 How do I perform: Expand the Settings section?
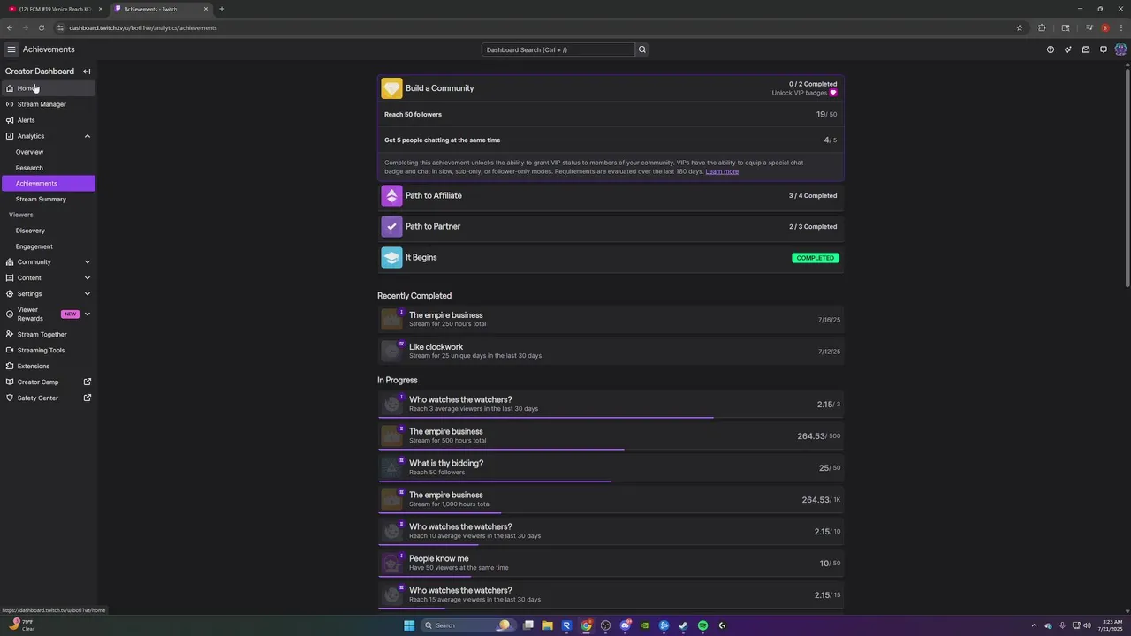click(87, 294)
